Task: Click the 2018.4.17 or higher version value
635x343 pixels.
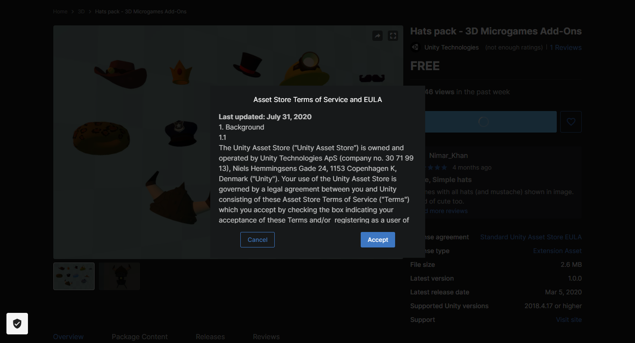Action: coord(553,306)
